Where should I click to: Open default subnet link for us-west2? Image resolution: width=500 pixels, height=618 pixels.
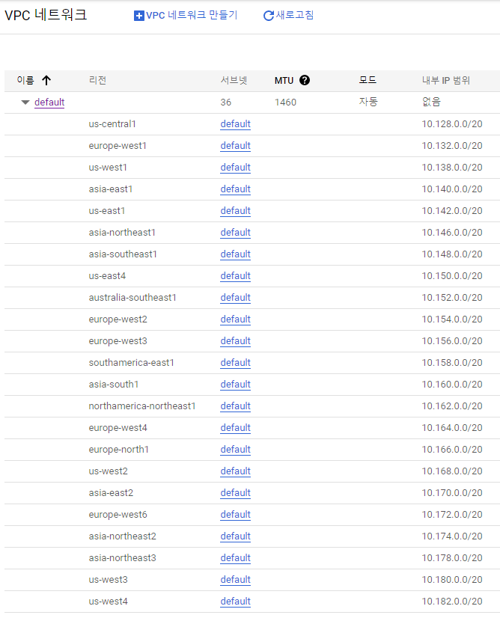tap(236, 471)
